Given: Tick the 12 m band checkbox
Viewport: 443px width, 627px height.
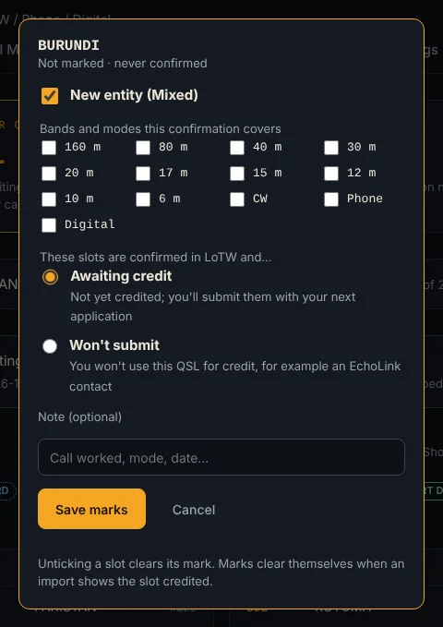Looking at the screenshot, I should click(x=331, y=174).
